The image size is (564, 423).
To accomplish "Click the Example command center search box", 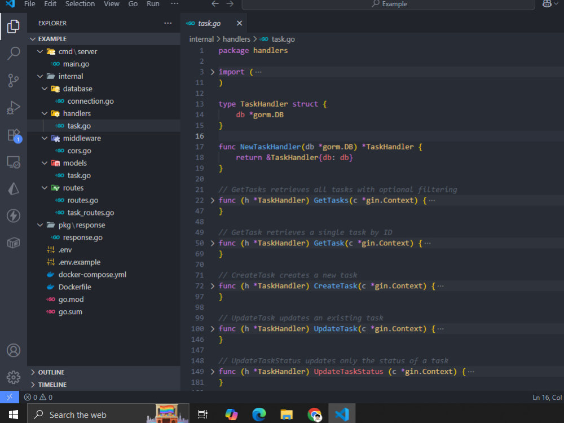I will (389, 4).
